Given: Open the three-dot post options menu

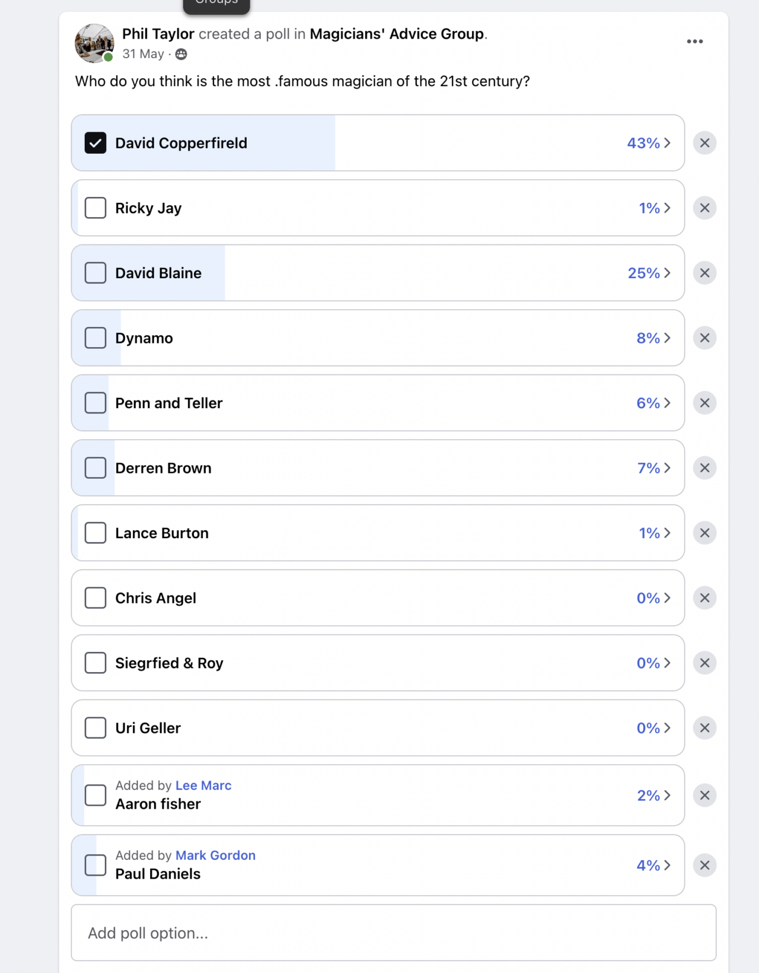Looking at the screenshot, I should 694,42.
